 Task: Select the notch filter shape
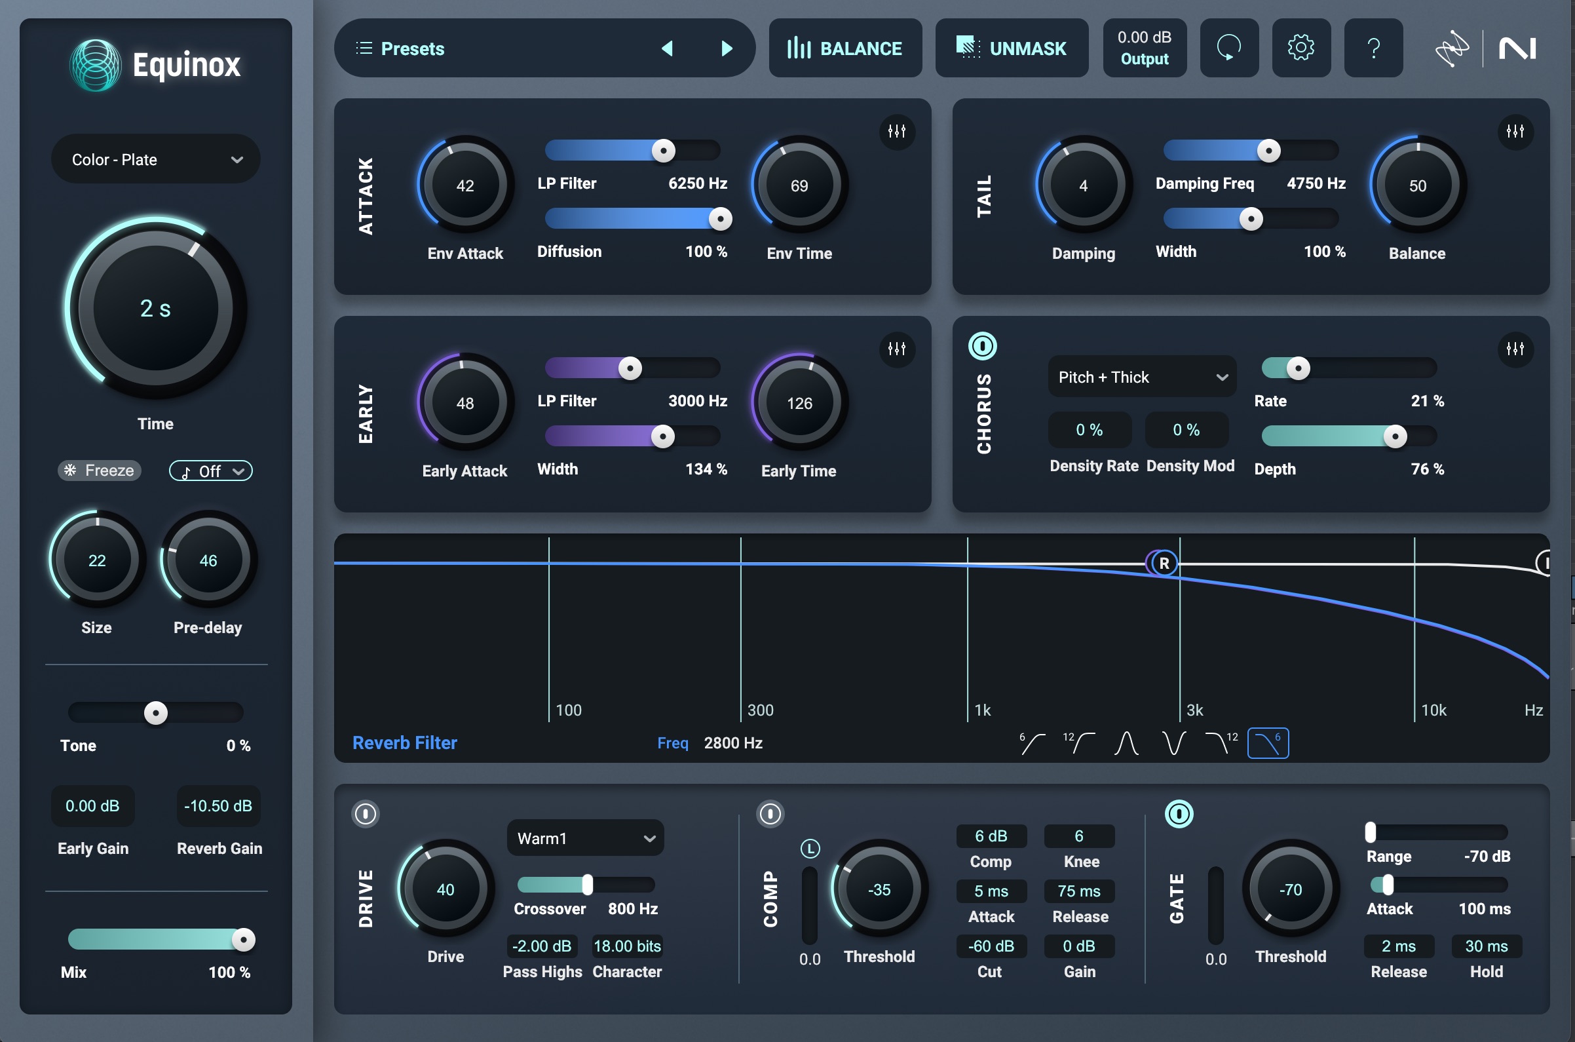[1174, 743]
